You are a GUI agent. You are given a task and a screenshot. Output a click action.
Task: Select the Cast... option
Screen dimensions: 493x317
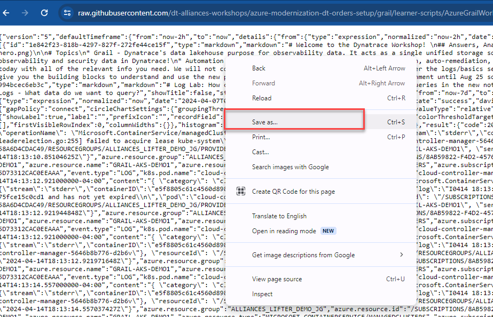click(261, 152)
